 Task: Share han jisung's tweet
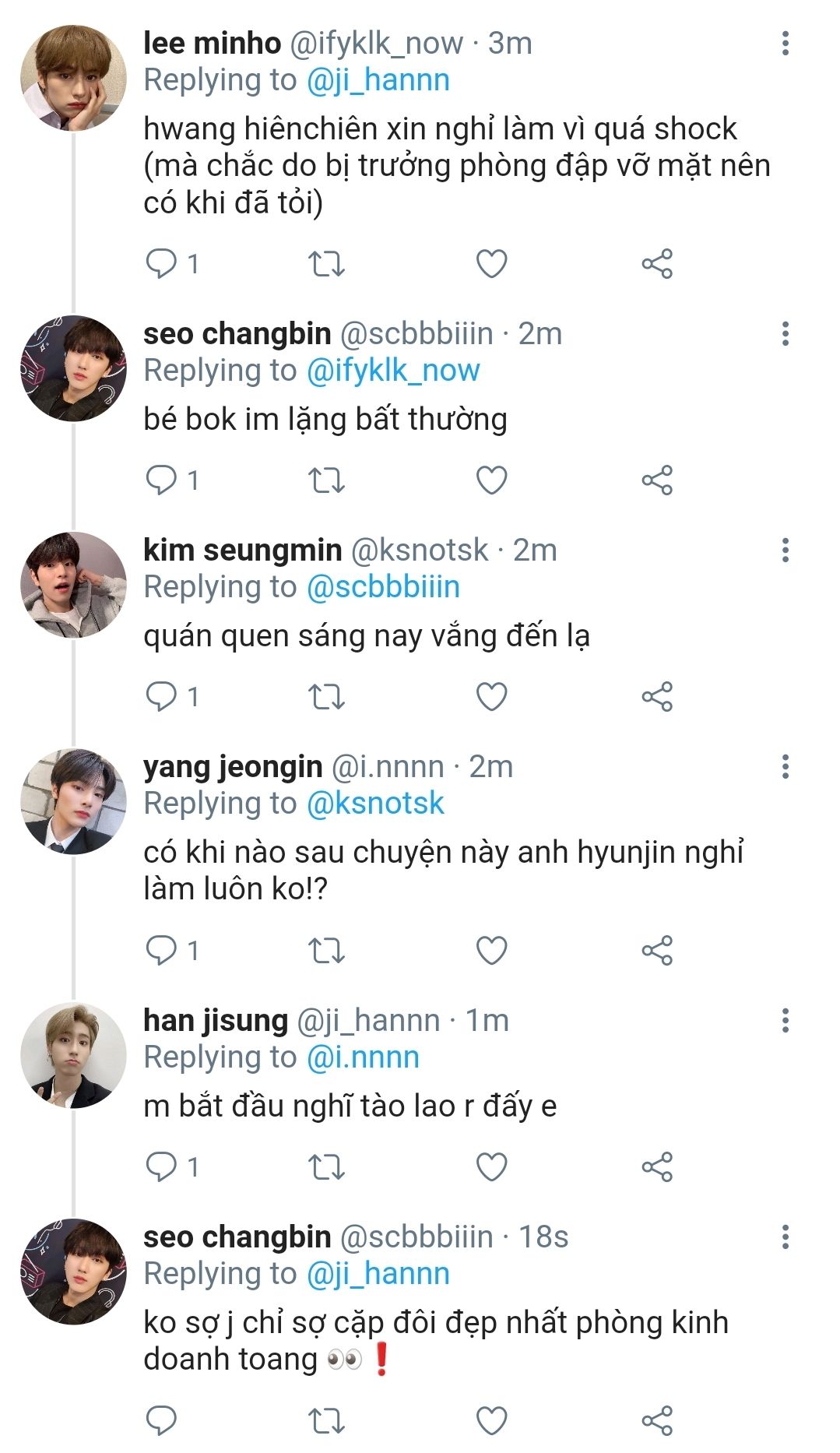pos(657,1167)
